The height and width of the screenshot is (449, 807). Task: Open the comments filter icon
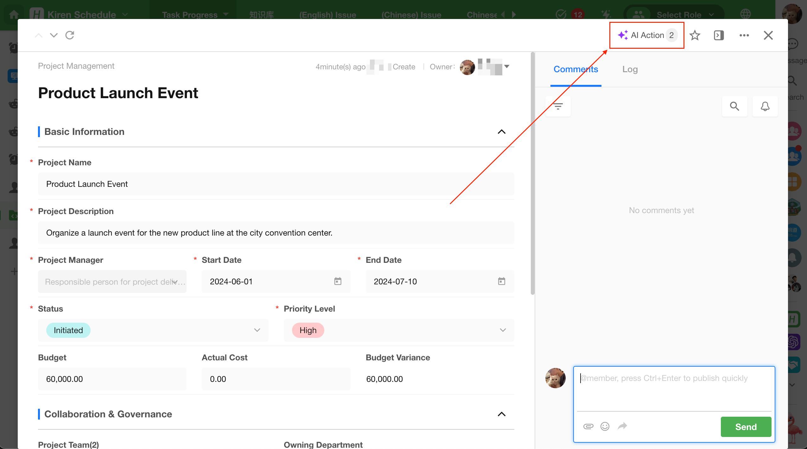(558, 106)
